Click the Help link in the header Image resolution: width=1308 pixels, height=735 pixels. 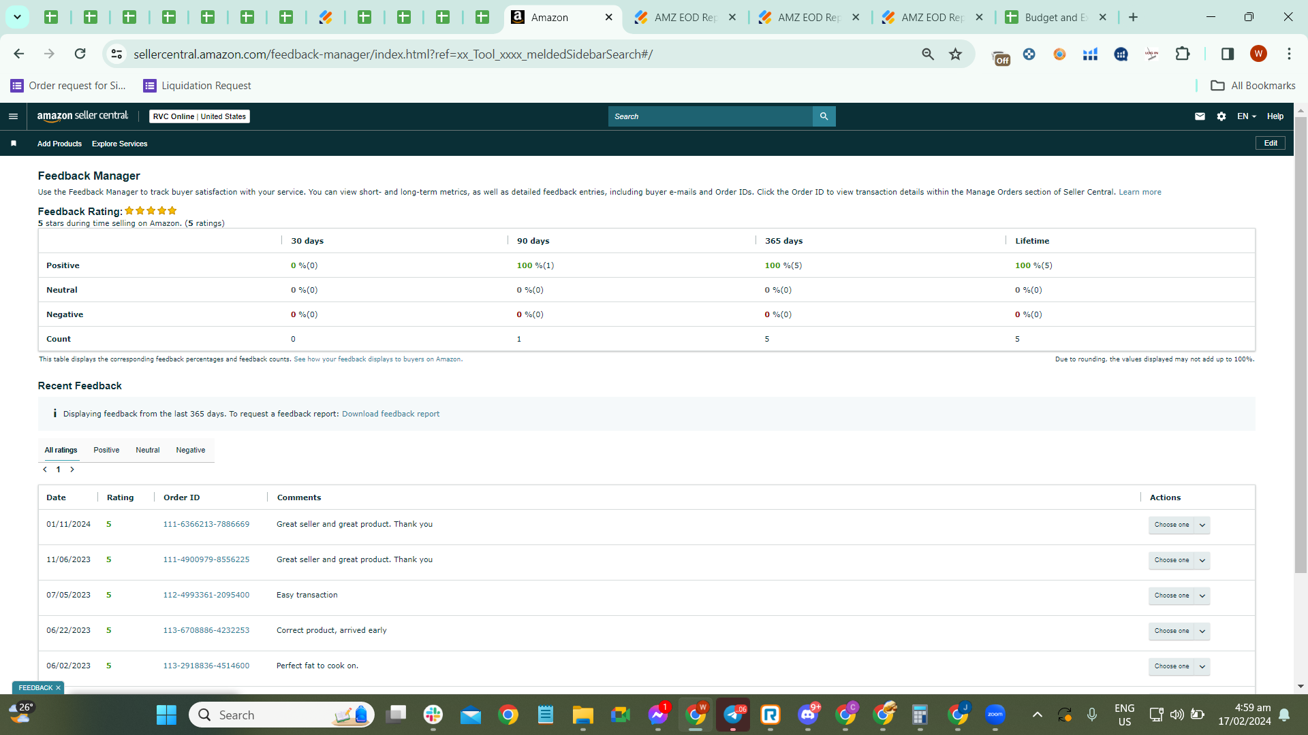(1275, 116)
